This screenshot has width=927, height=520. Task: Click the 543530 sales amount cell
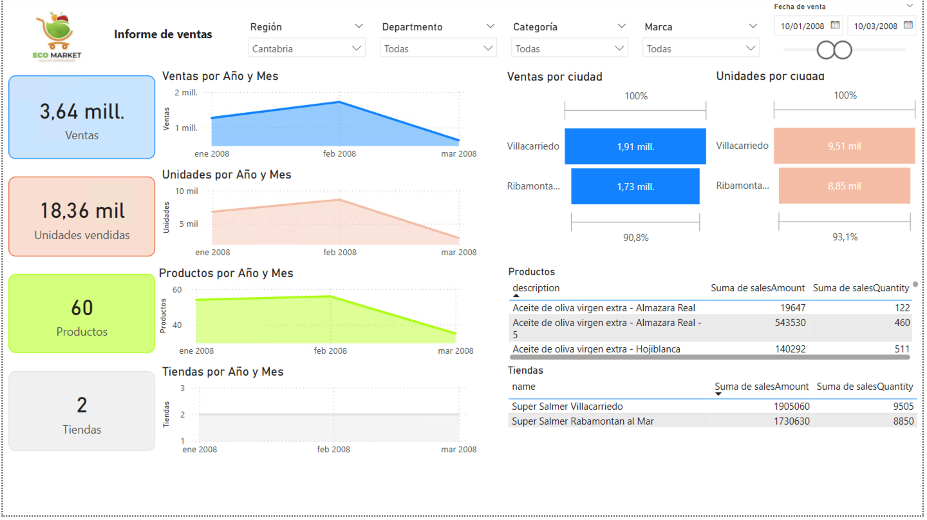click(x=789, y=322)
